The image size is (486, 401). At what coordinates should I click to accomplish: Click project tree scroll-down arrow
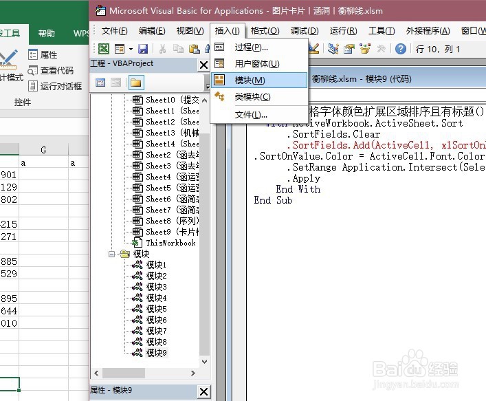coord(204,361)
